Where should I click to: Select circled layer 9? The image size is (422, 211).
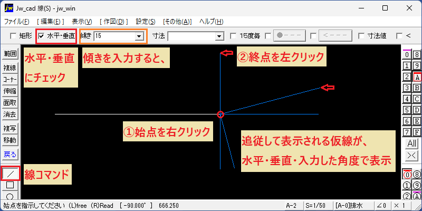(417, 186)
